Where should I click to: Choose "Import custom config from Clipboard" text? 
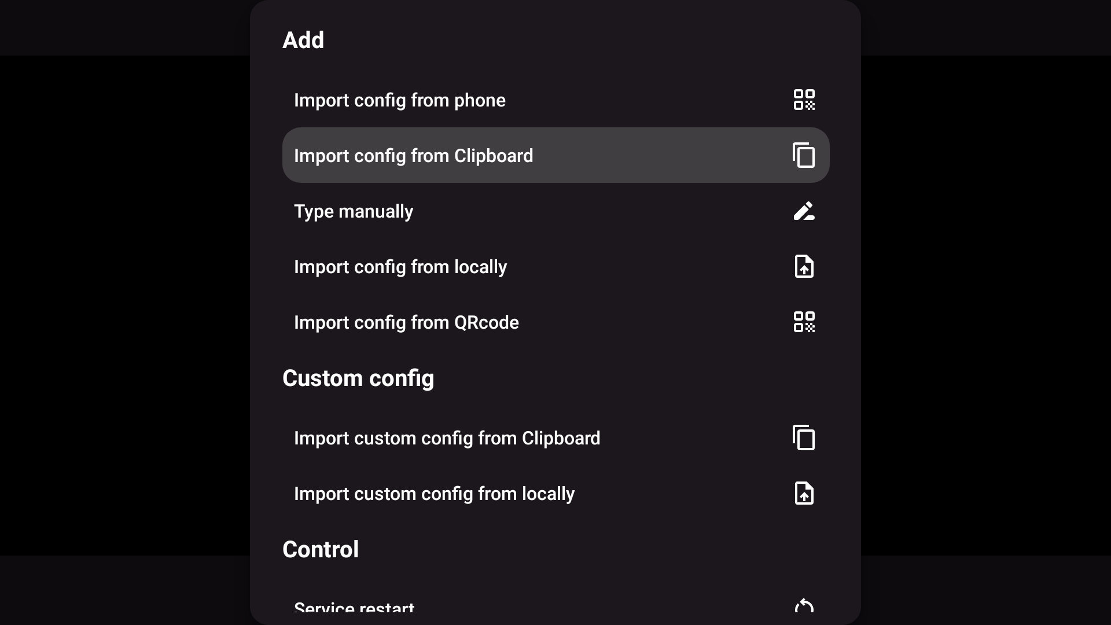coord(447,438)
